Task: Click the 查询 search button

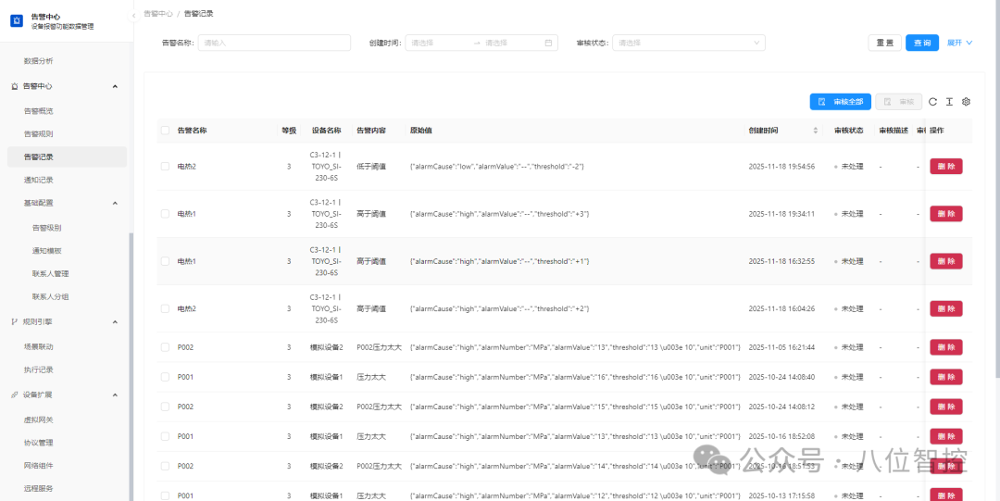Action: point(922,43)
